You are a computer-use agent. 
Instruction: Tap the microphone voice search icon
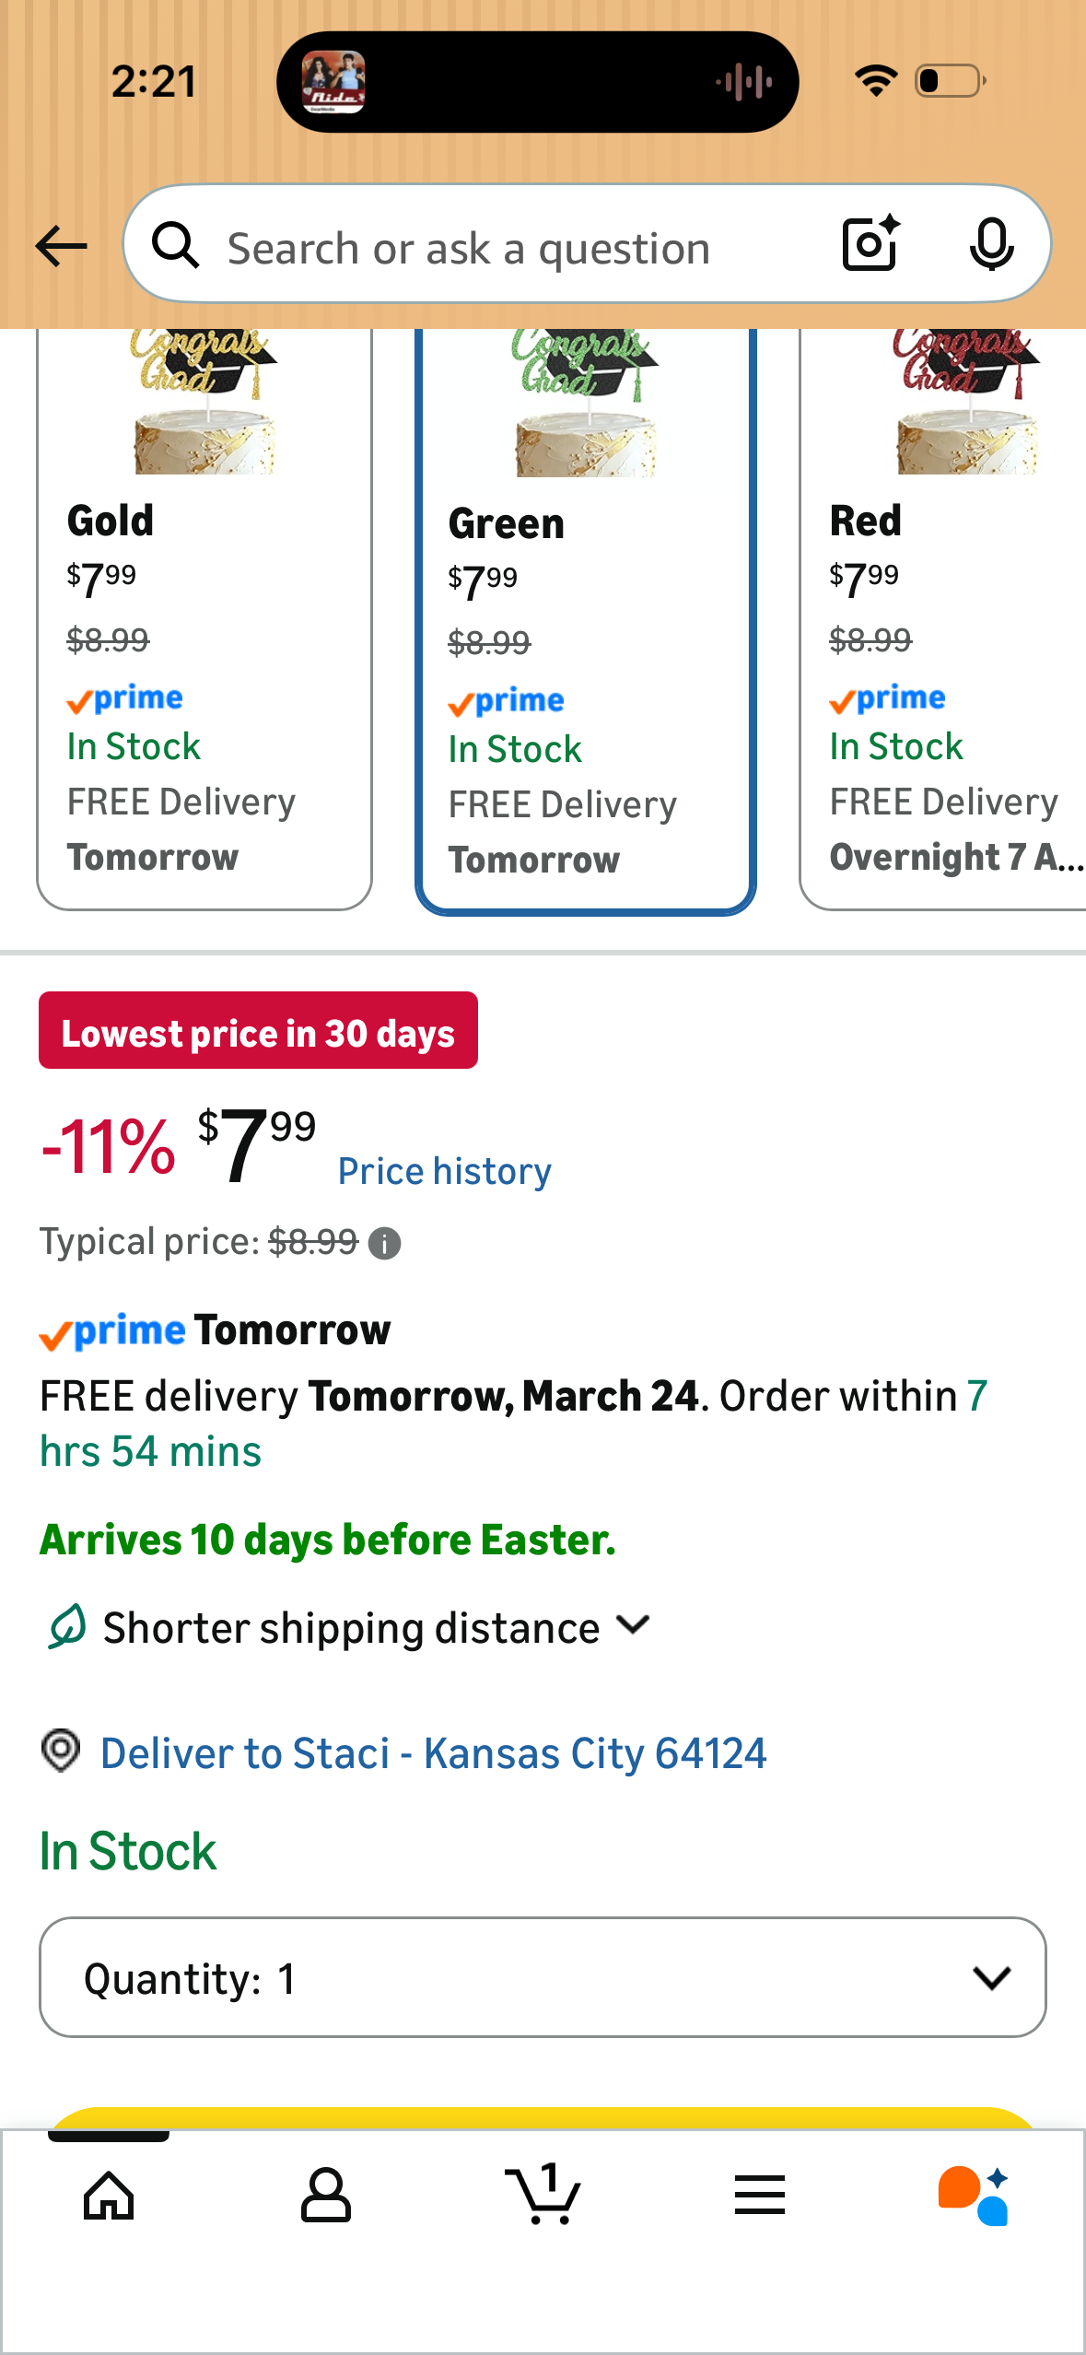991,244
